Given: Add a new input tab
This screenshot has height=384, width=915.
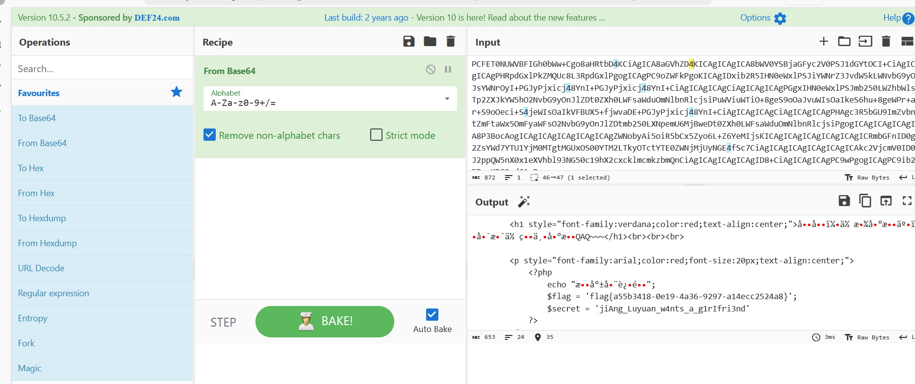Looking at the screenshot, I should 823,42.
